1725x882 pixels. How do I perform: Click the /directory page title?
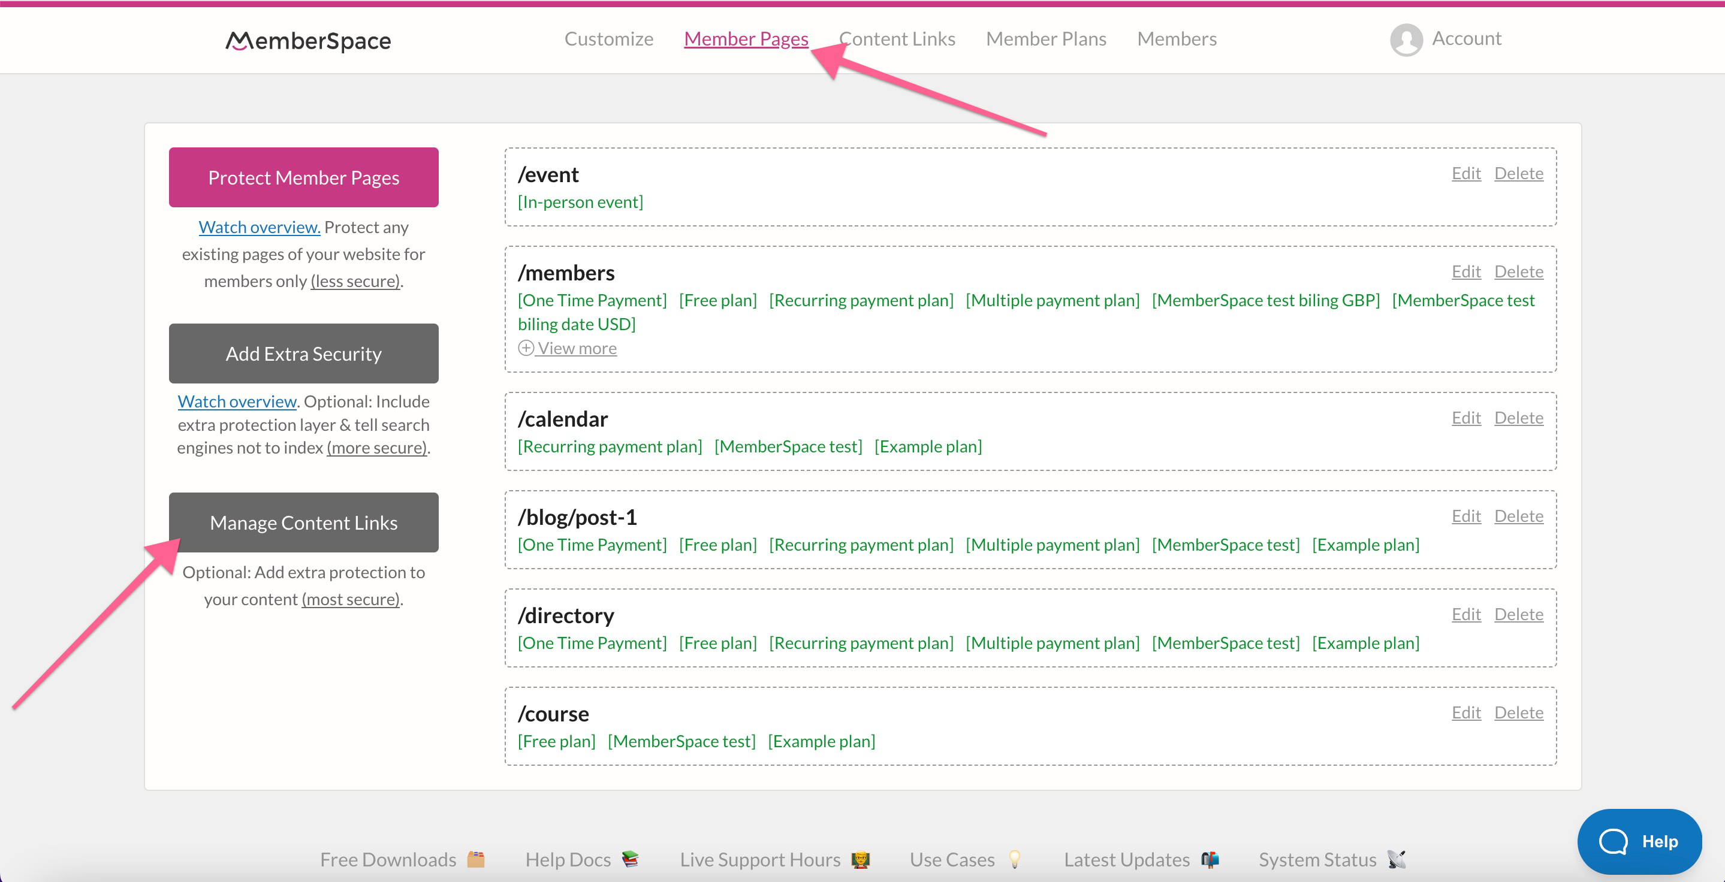(x=566, y=615)
